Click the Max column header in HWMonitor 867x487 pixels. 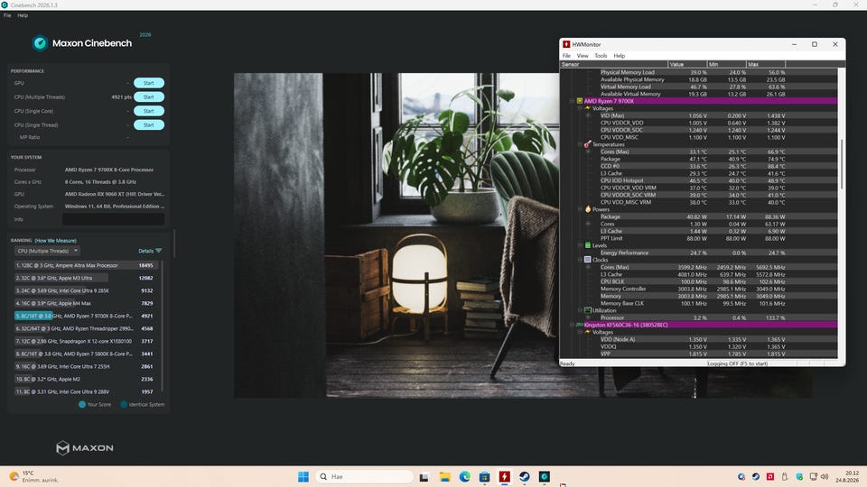[x=766, y=64]
